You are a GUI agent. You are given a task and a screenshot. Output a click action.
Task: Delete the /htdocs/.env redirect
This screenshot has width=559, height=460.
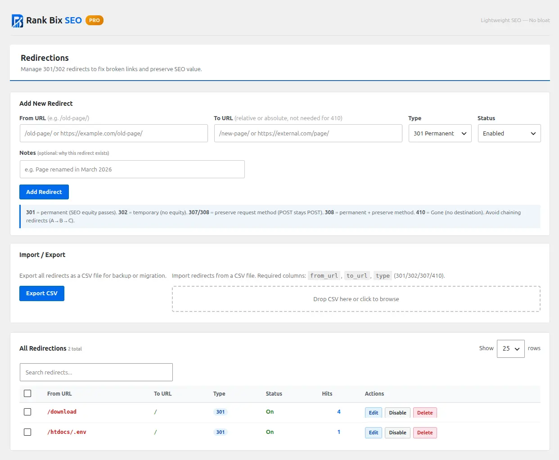pos(425,433)
